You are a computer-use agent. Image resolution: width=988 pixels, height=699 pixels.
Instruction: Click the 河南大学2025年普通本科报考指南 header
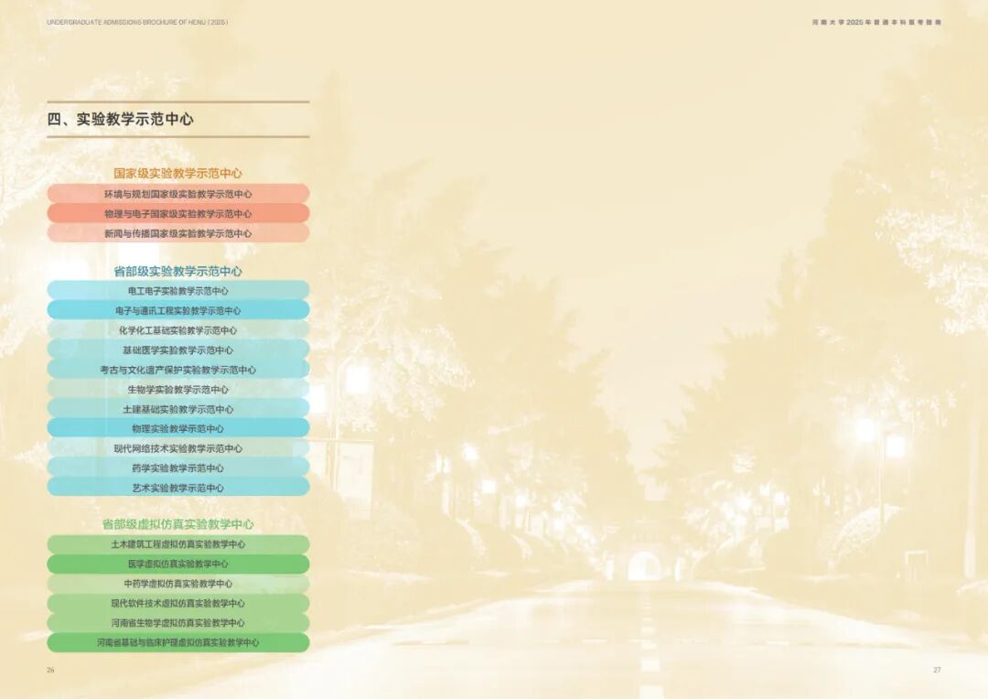[x=876, y=22]
